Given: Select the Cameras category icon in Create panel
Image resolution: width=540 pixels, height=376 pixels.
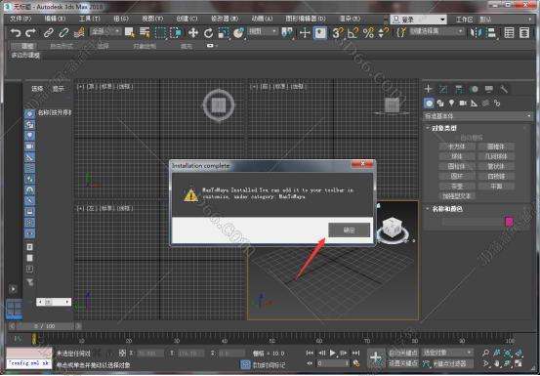Looking at the screenshot, I should tap(463, 103).
